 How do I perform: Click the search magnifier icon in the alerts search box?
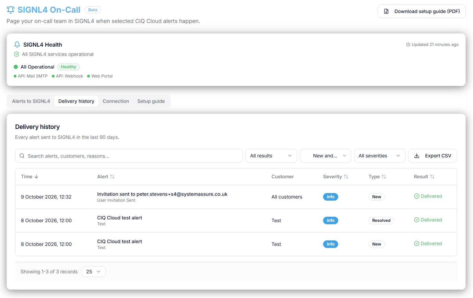click(x=22, y=156)
